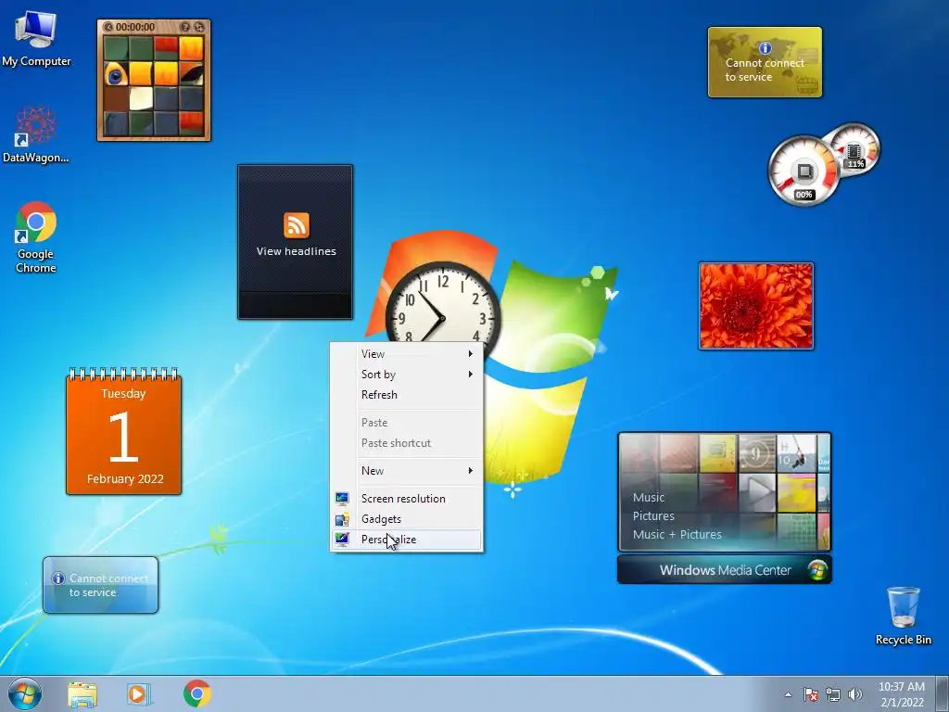
Task: Open the Recycle Bin
Action: tap(903, 616)
